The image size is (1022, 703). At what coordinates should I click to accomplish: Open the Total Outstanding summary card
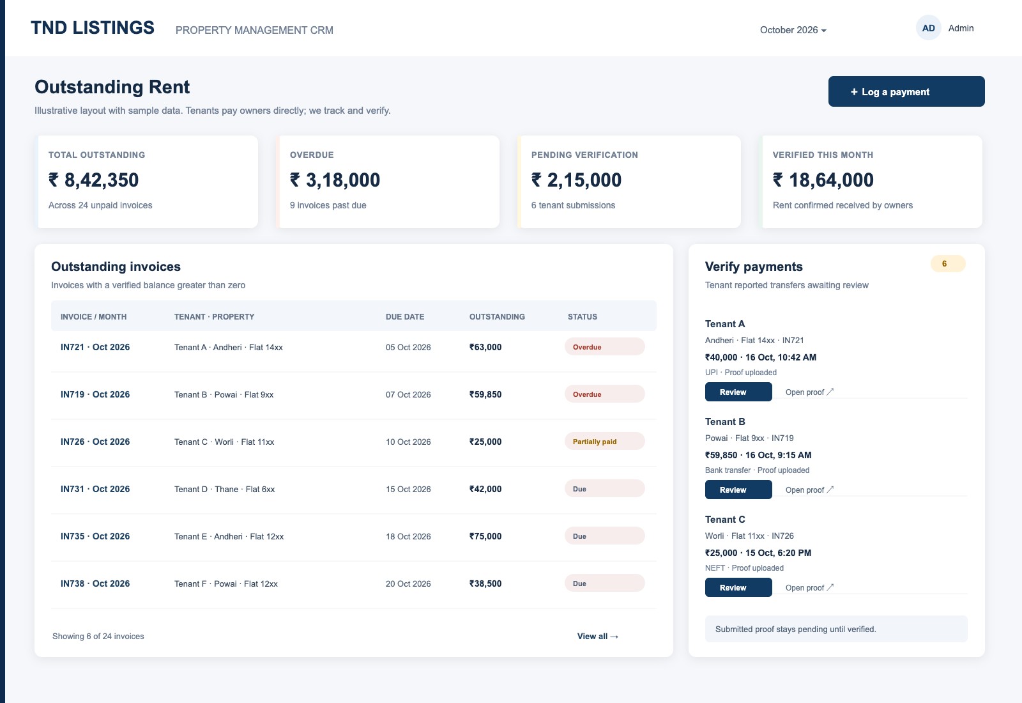point(147,182)
